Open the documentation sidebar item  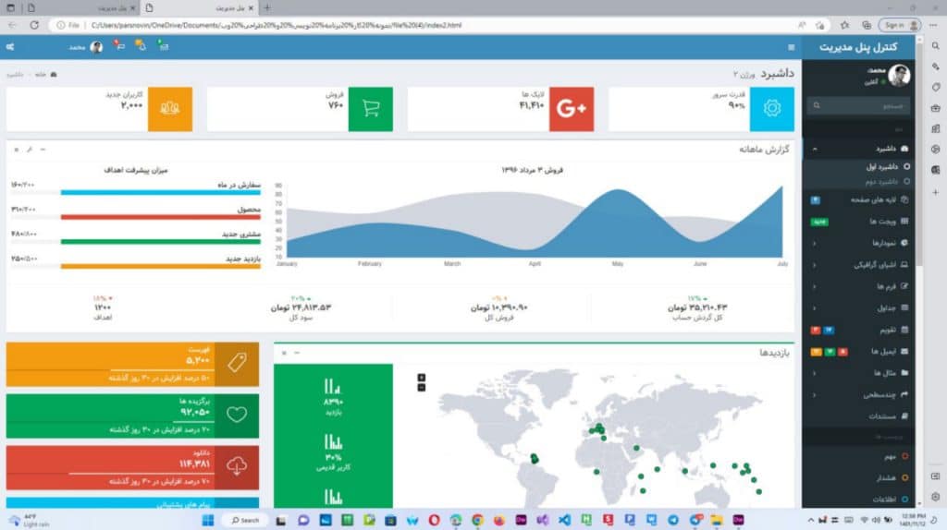859,416
